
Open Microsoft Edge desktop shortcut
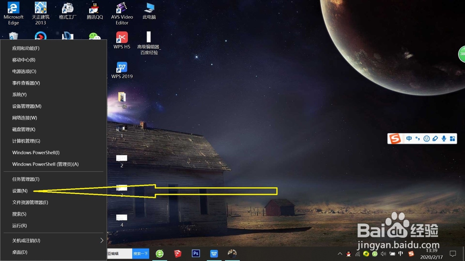tap(13, 13)
